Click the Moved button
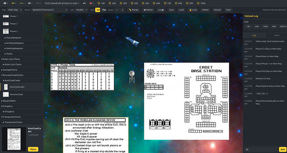 click(x=217, y=10)
